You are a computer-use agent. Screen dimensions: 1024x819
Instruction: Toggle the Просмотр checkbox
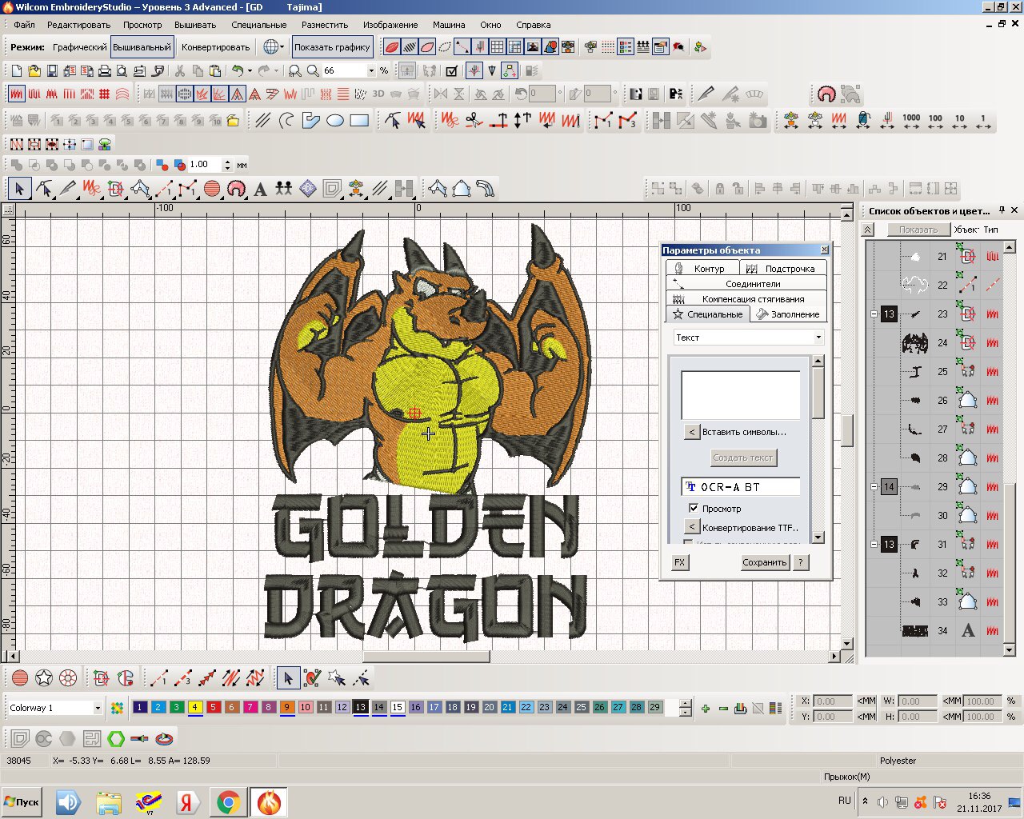[694, 508]
